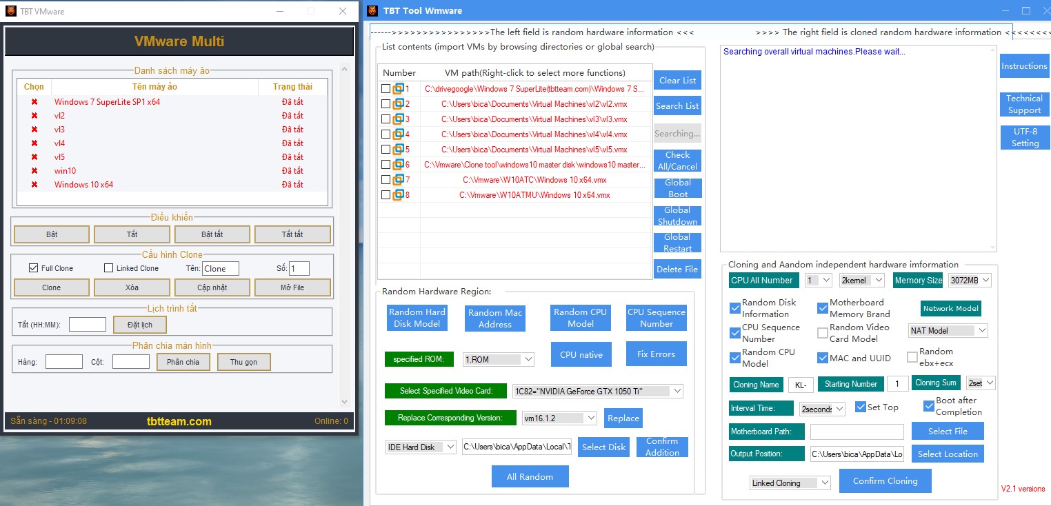Select the vl3 row in VM list
Viewport: 1051px width, 506px height.
click(x=172, y=130)
